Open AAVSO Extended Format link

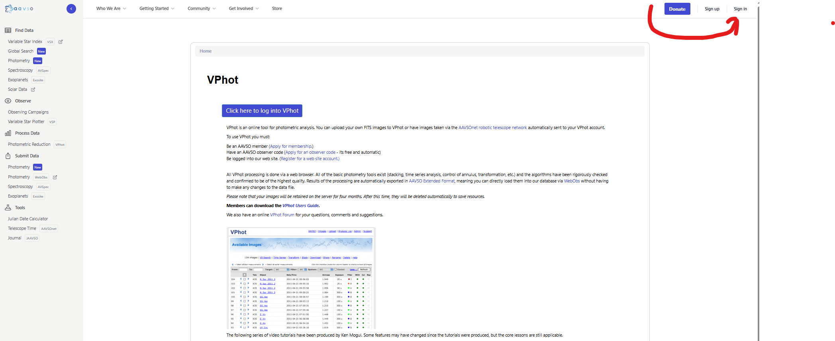[431, 181]
